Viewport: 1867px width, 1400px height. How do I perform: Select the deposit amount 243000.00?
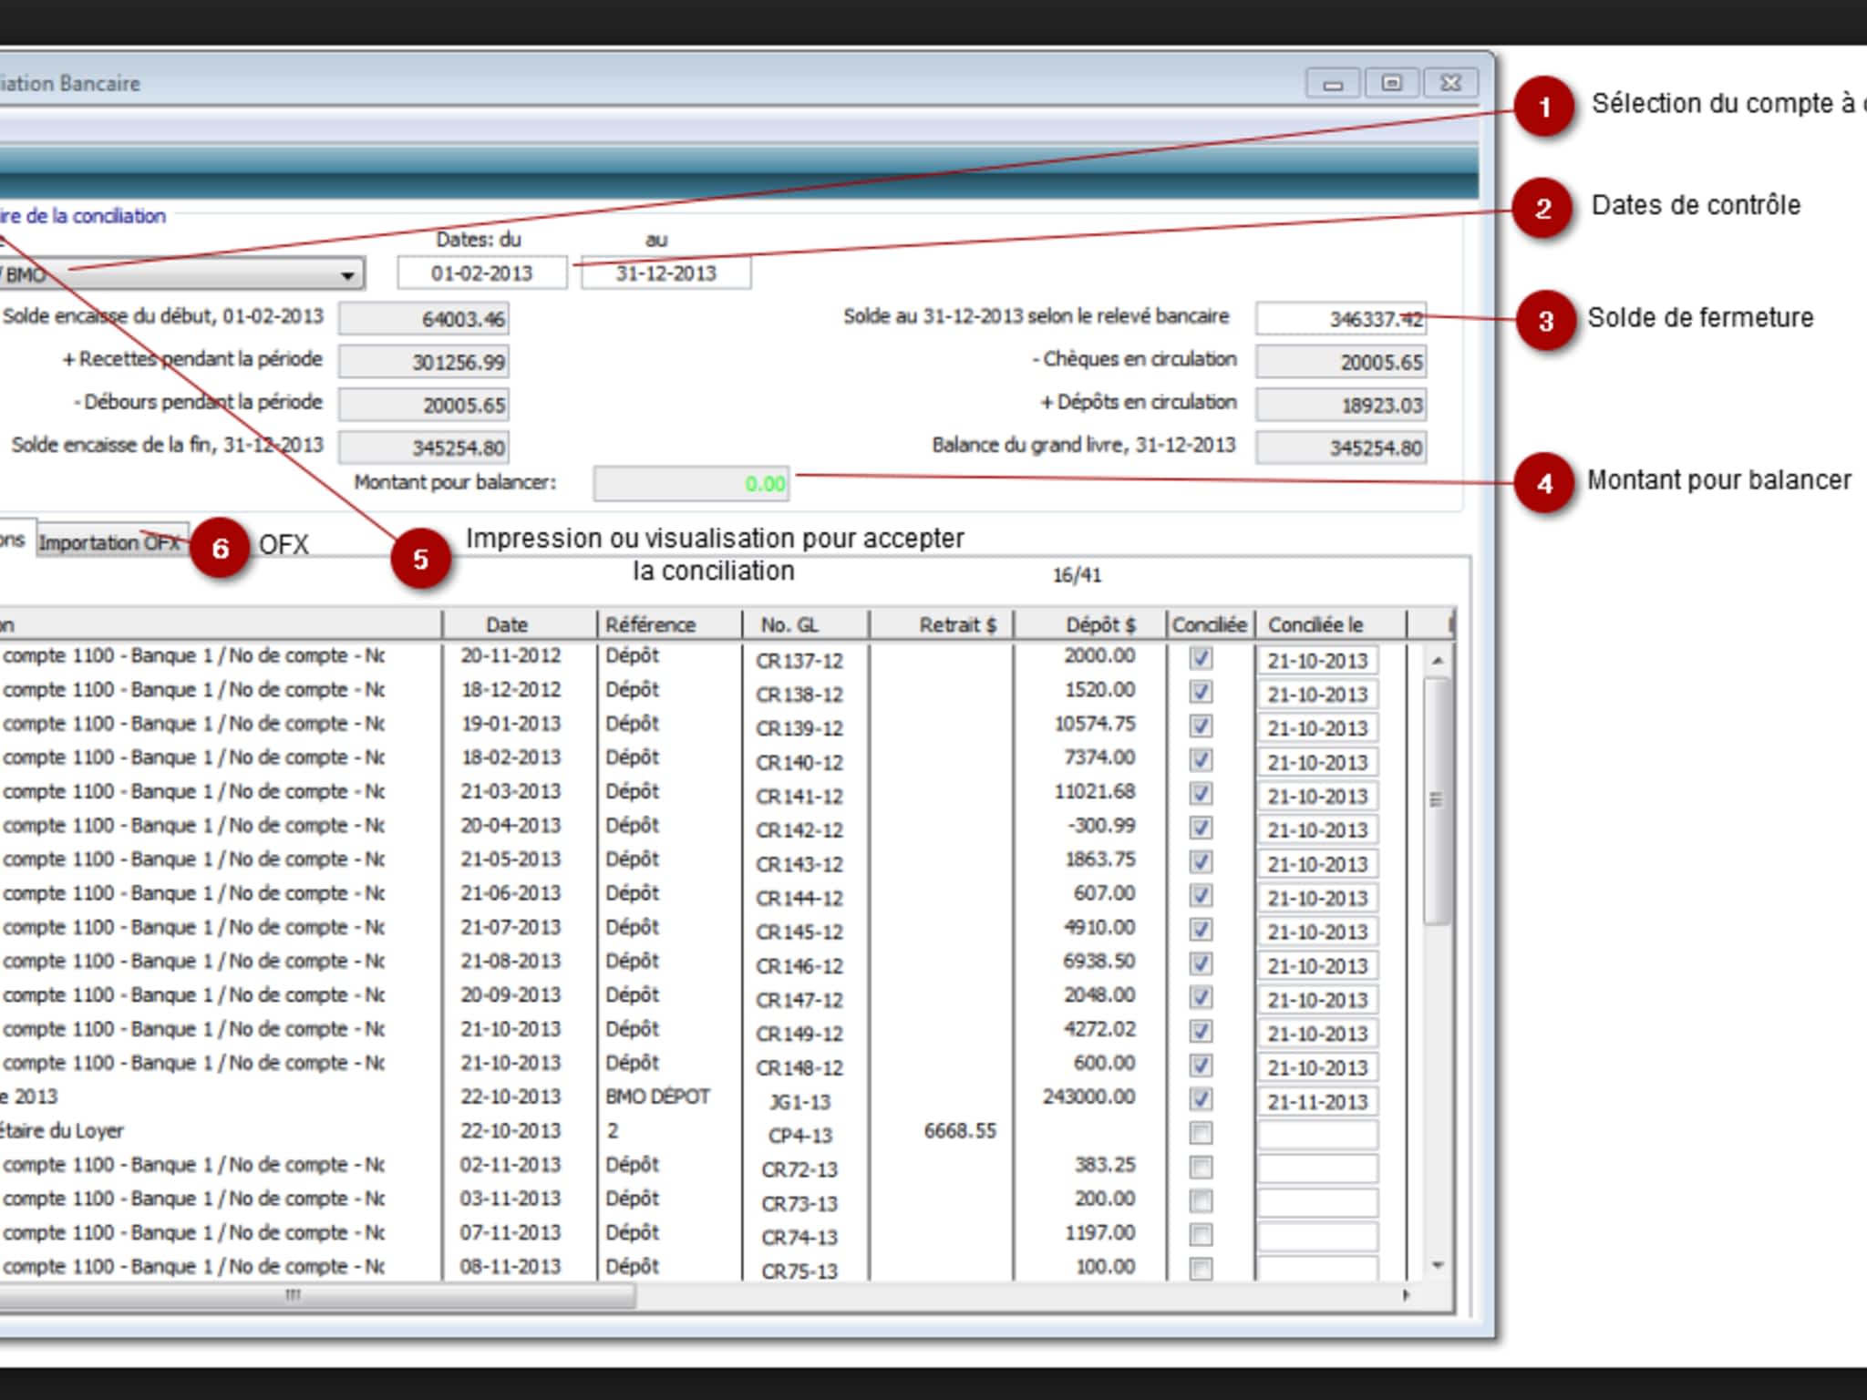[1089, 1096]
